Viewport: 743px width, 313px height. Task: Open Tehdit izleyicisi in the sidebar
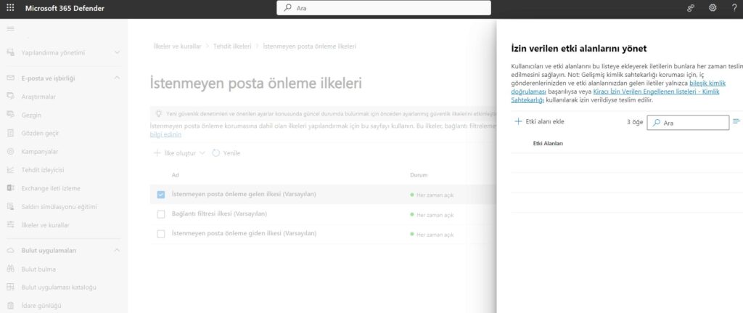(44, 169)
